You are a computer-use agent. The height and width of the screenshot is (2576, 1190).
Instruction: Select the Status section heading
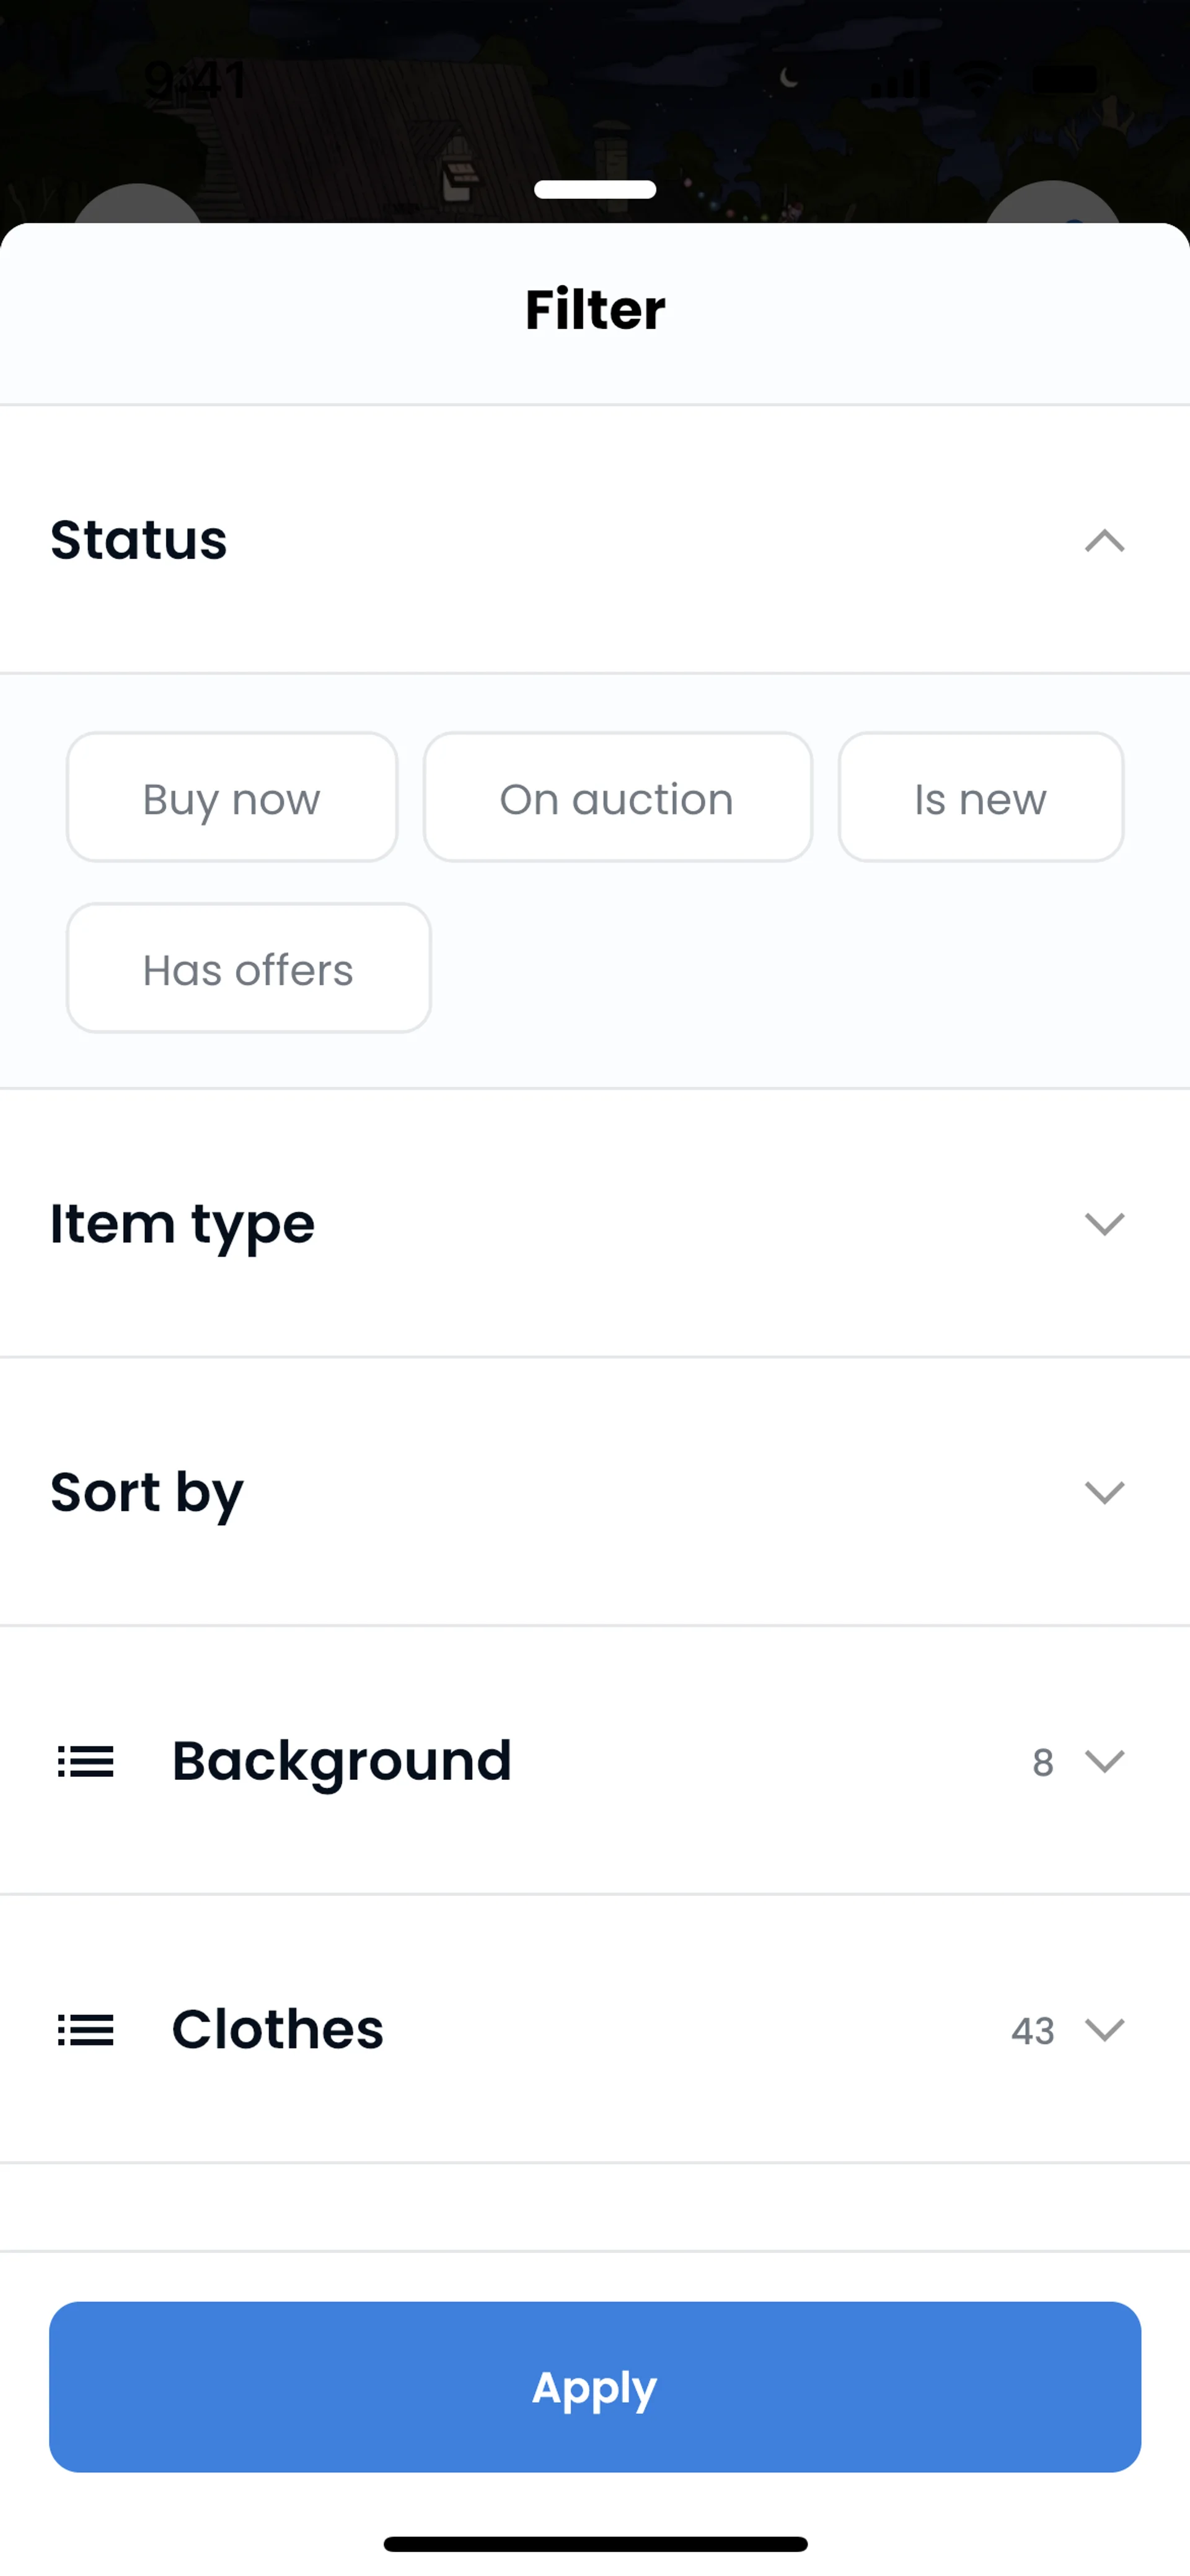tap(139, 540)
